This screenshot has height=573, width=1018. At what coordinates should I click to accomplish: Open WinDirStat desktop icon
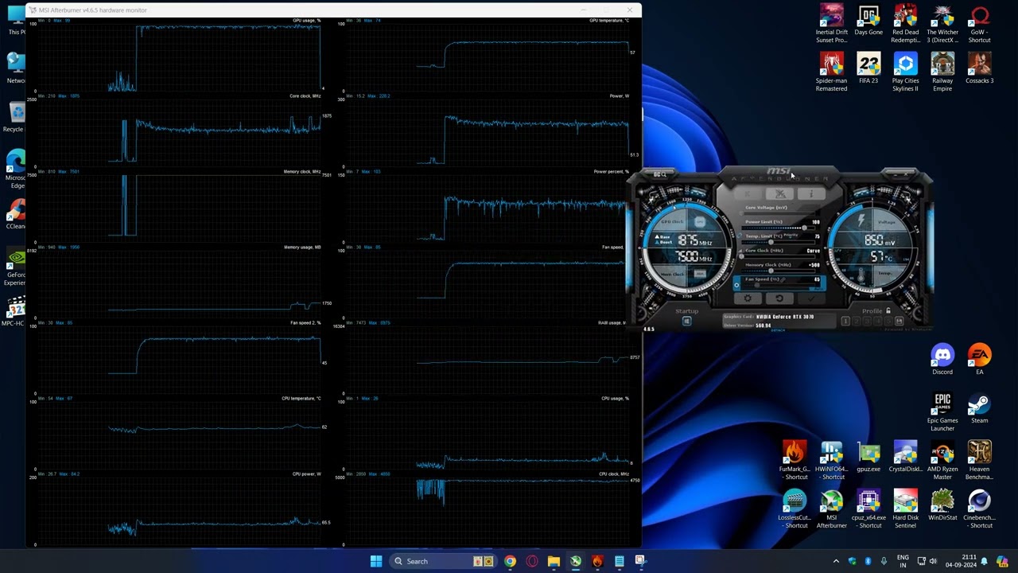click(x=942, y=505)
